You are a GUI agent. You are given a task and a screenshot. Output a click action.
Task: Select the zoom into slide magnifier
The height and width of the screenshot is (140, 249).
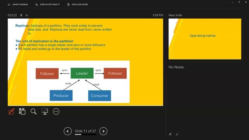[33, 112]
